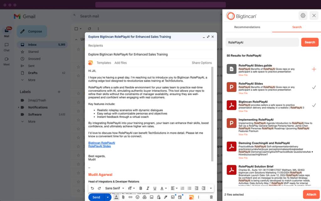Decrease the text indent
This screenshot has height=201, width=321.
point(196,188)
